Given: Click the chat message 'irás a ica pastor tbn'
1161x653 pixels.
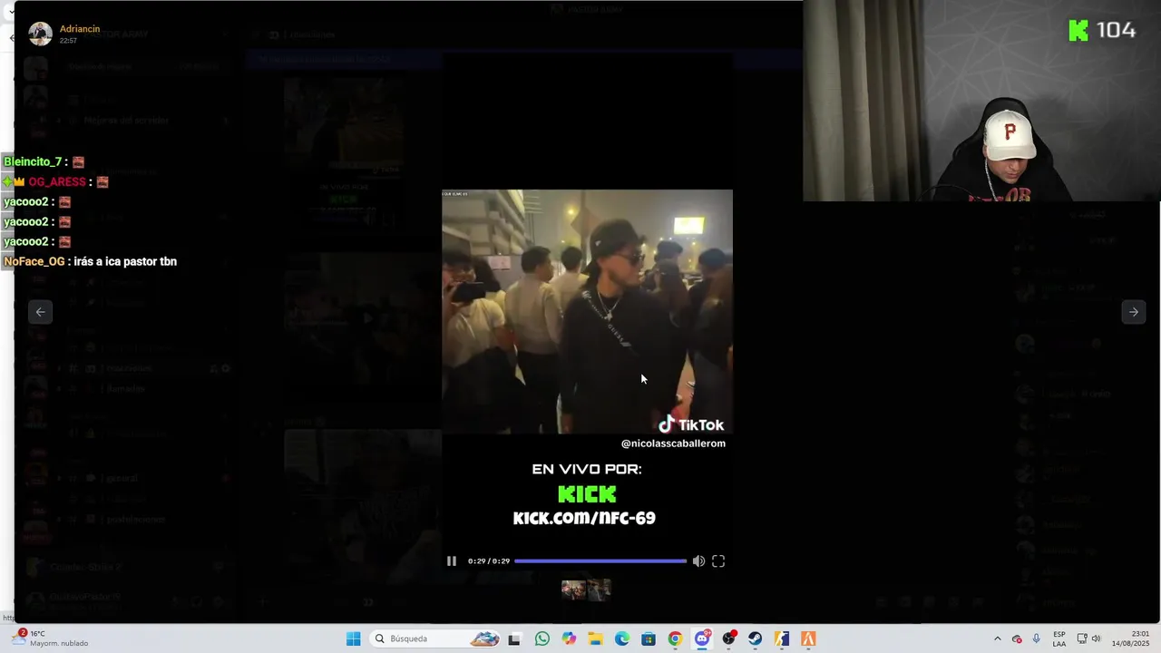Looking at the screenshot, I should coord(125,261).
